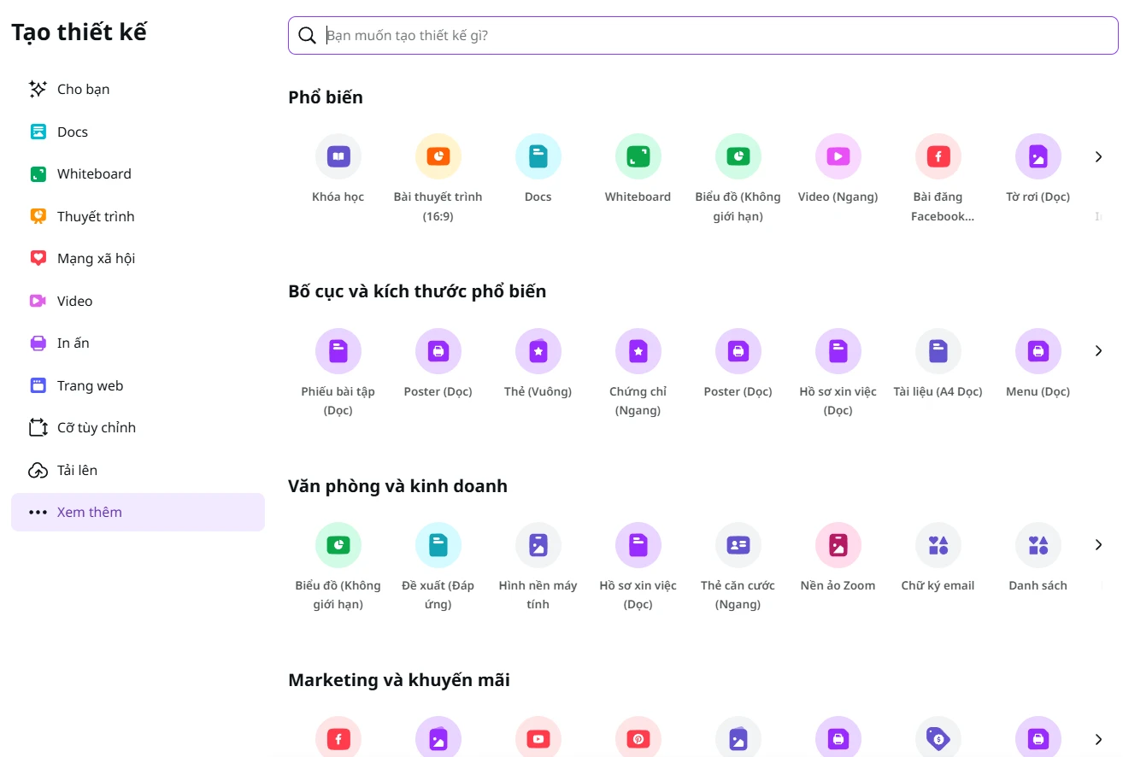This screenshot has height=757, width=1123.
Task: Pick Hồ sơ xin việc under Văn phòng section
Action: (638, 545)
